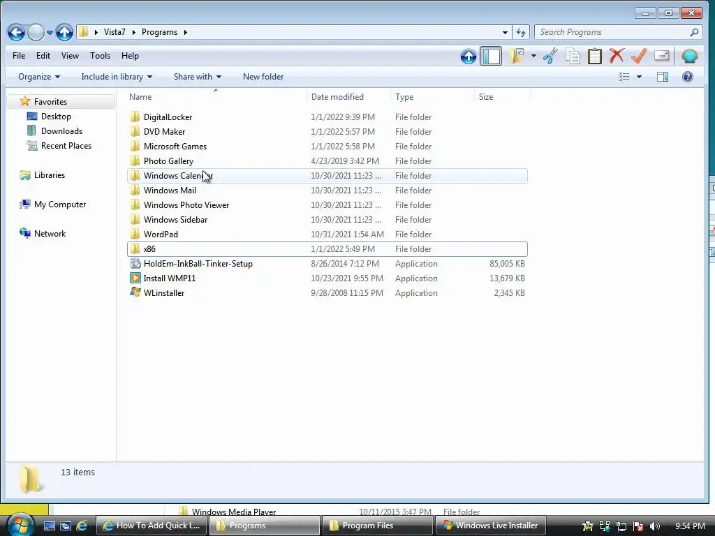This screenshot has width=715, height=536.
Task: Click the red X Delete icon
Action: click(x=617, y=56)
